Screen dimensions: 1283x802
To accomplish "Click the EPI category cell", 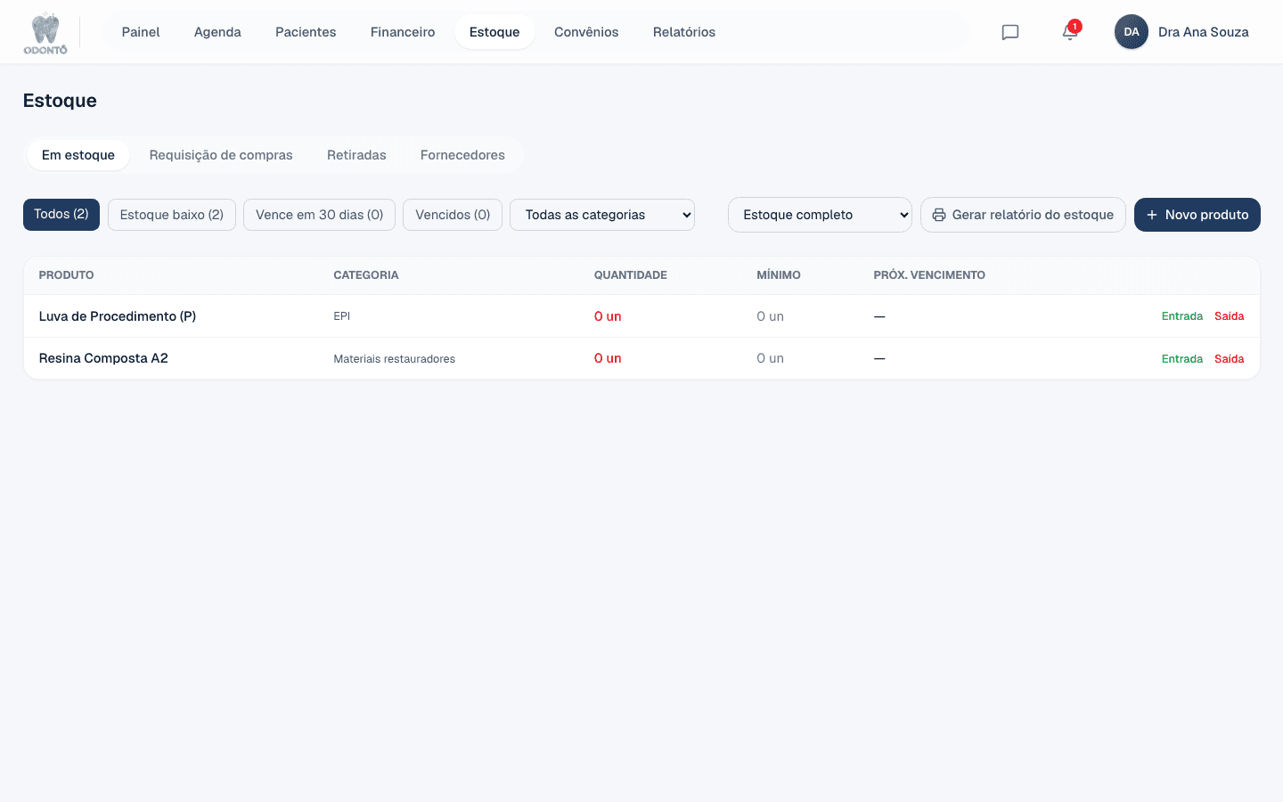I will tap(342, 316).
